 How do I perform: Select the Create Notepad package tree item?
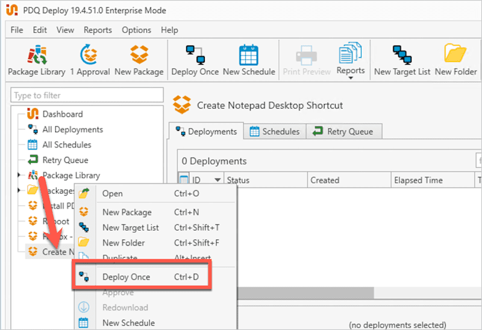(50, 252)
